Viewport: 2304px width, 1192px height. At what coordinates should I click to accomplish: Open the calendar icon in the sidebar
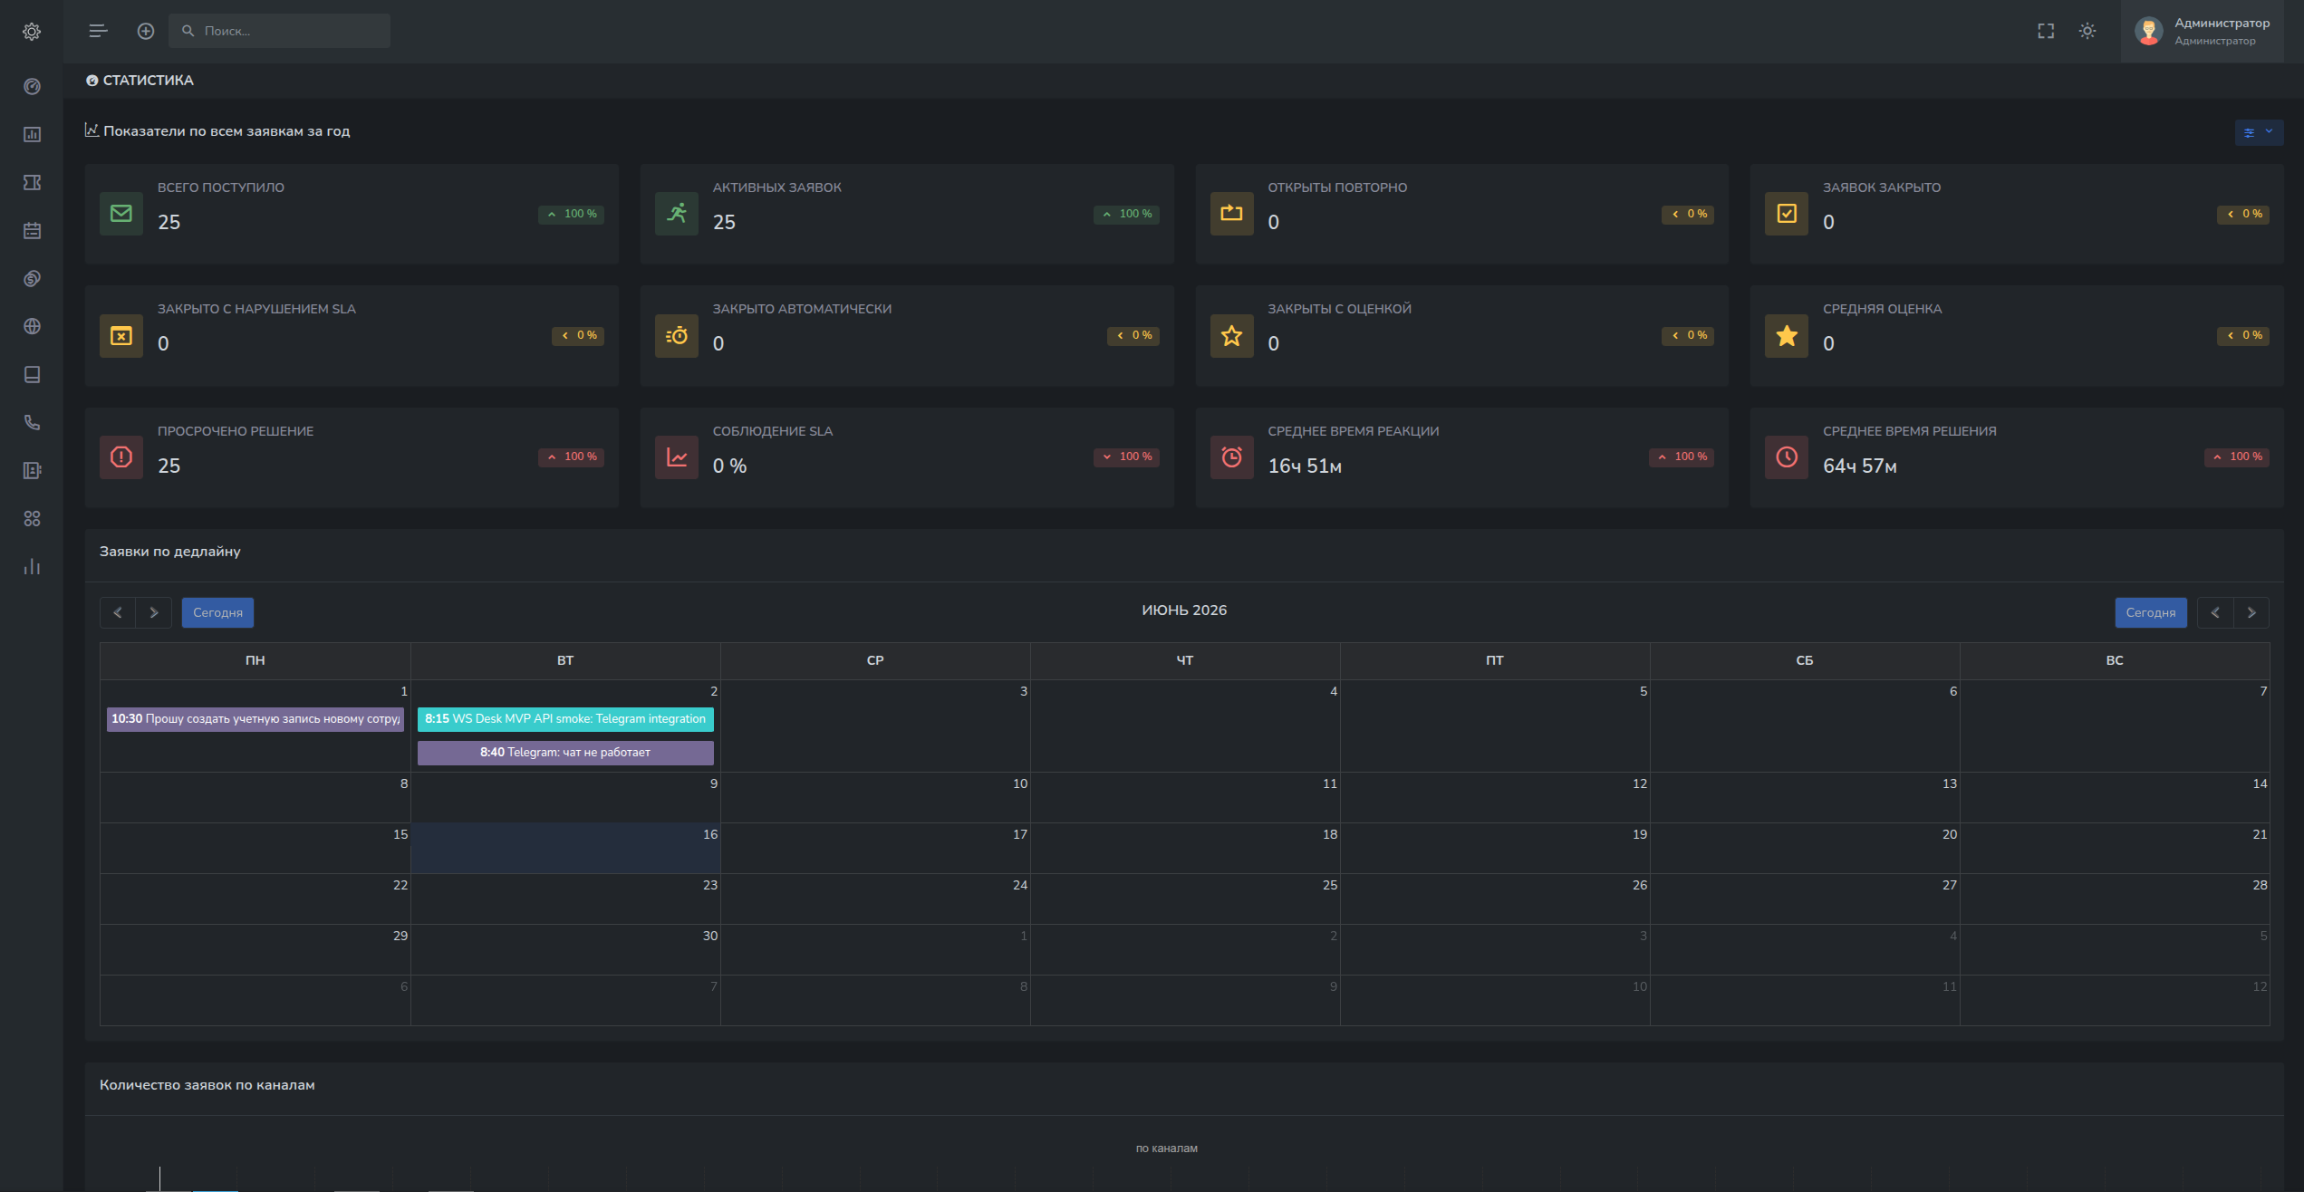[32, 230]
